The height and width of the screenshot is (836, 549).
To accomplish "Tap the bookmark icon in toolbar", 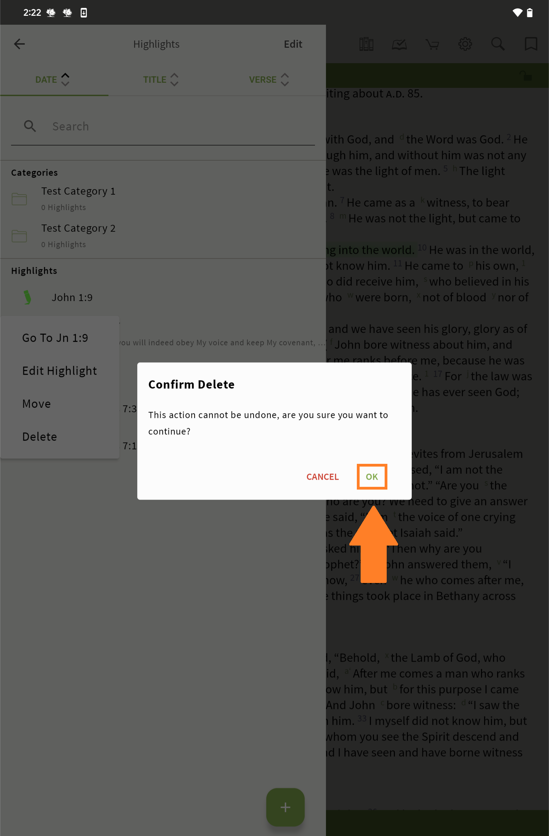I will (x=530, y=44).
